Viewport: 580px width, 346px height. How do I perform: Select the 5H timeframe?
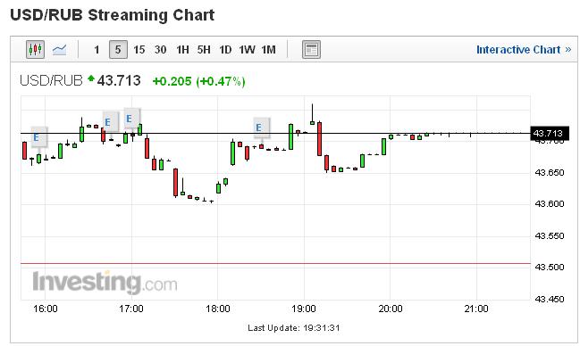click(x=204, y=49)
